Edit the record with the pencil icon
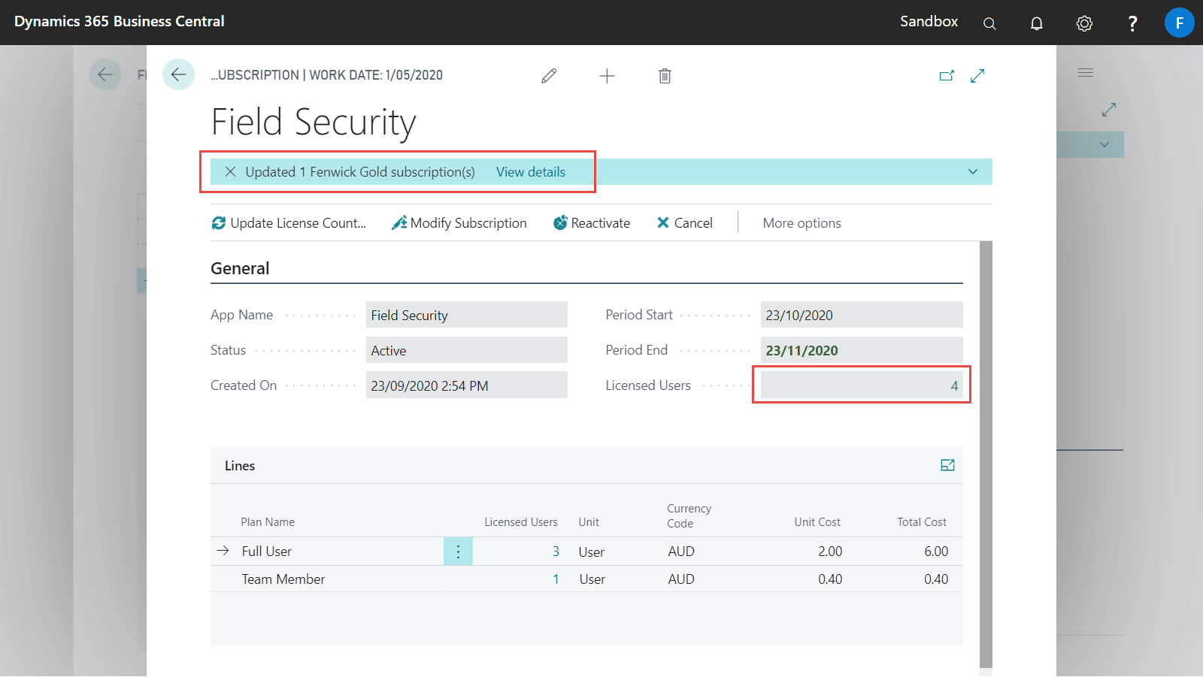 tap(549, 76)
